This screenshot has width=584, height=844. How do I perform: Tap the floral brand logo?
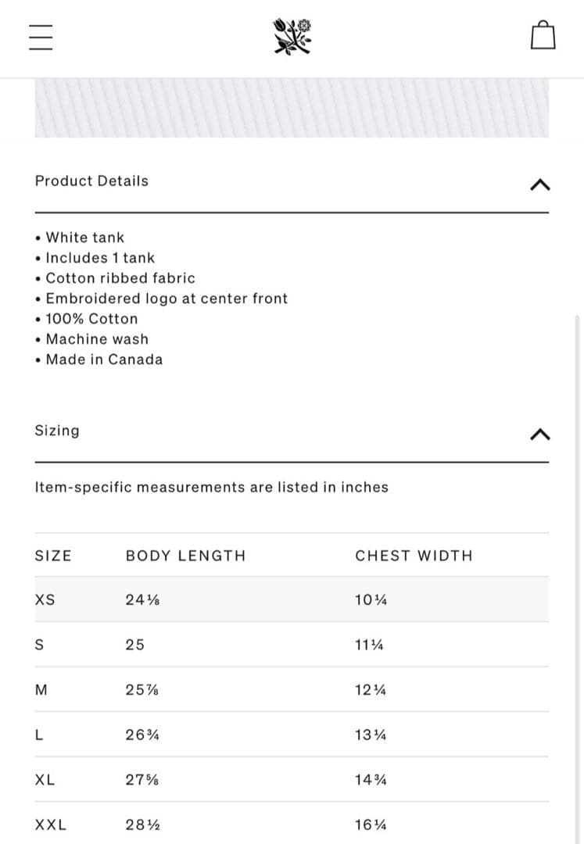coord(292,37)
